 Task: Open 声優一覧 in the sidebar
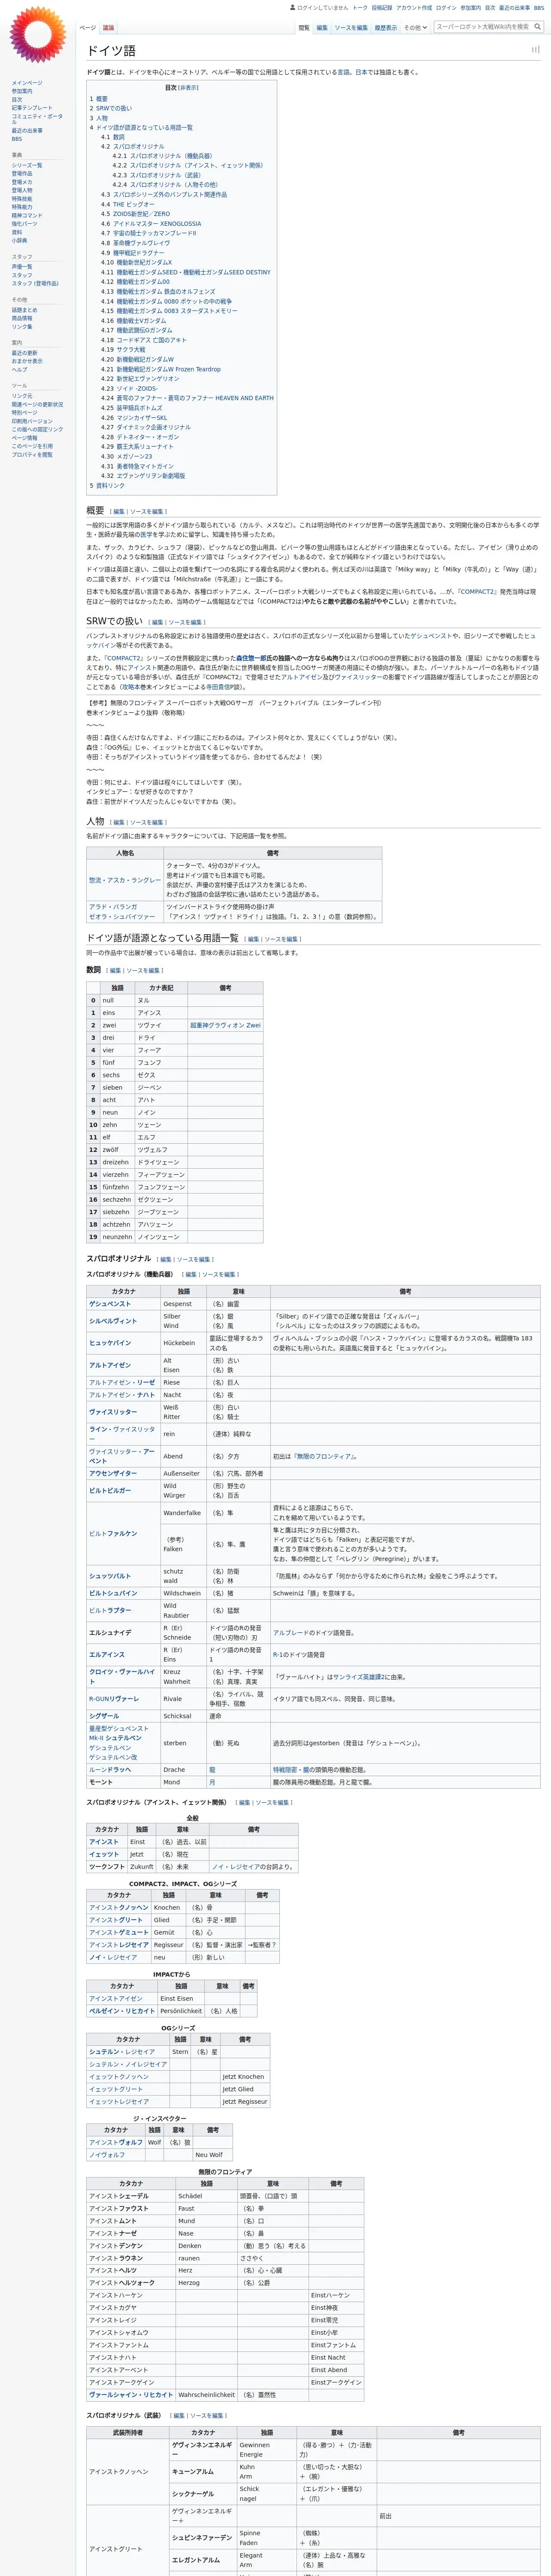(22, 267)
